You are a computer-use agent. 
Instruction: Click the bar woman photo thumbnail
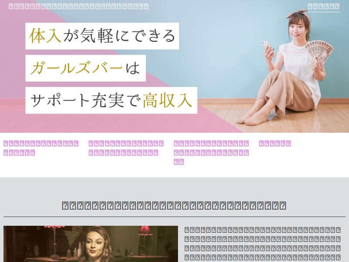[91, 244]
